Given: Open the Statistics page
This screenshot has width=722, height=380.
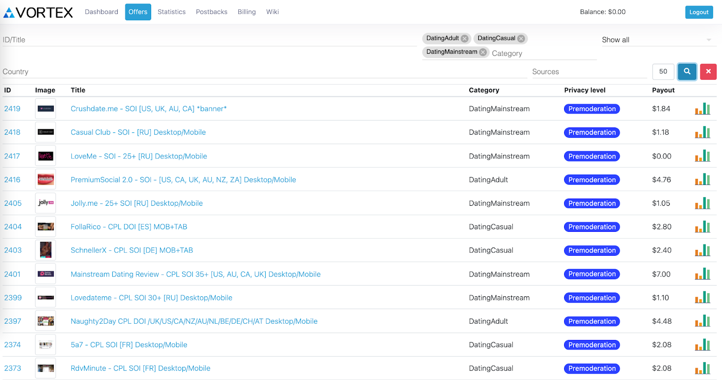Looking at the screenshot, I should 171,12.
